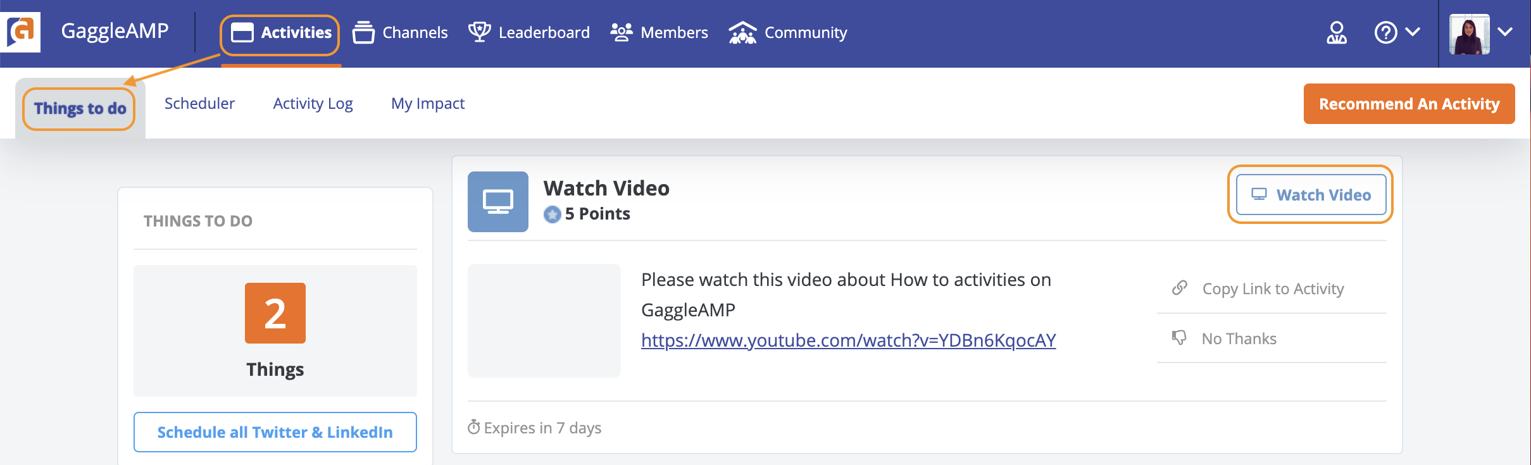Click the link icon beside Copy Link
This screenshot has height=465, width=1531.
click(x=1180, y=288)
